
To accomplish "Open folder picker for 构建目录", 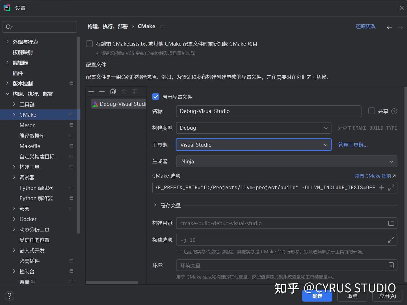I will [x=391, y=223].
